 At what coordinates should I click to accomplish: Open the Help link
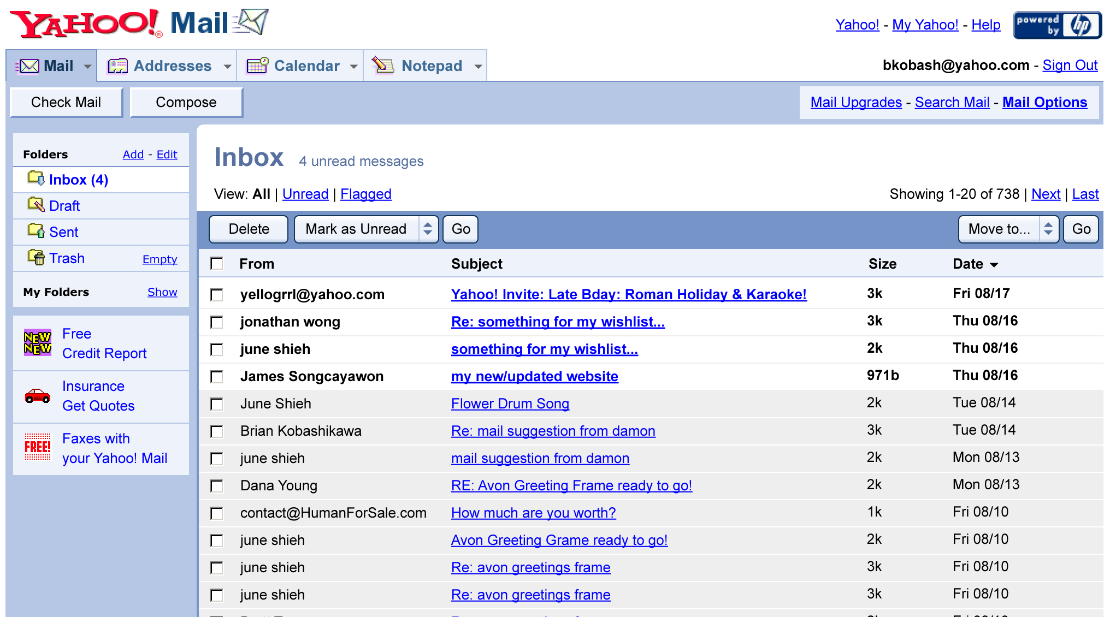coord(986,25)
